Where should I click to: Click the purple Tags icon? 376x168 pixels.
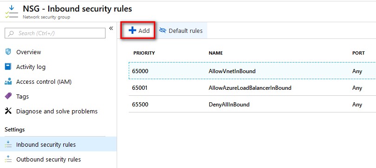(x=8, y=96)
